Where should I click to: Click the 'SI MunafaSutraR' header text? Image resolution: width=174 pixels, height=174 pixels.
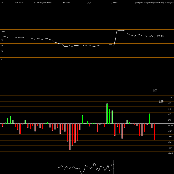[43, 3]
